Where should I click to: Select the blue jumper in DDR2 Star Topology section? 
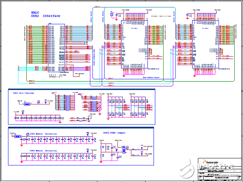(x=27, y=104)
